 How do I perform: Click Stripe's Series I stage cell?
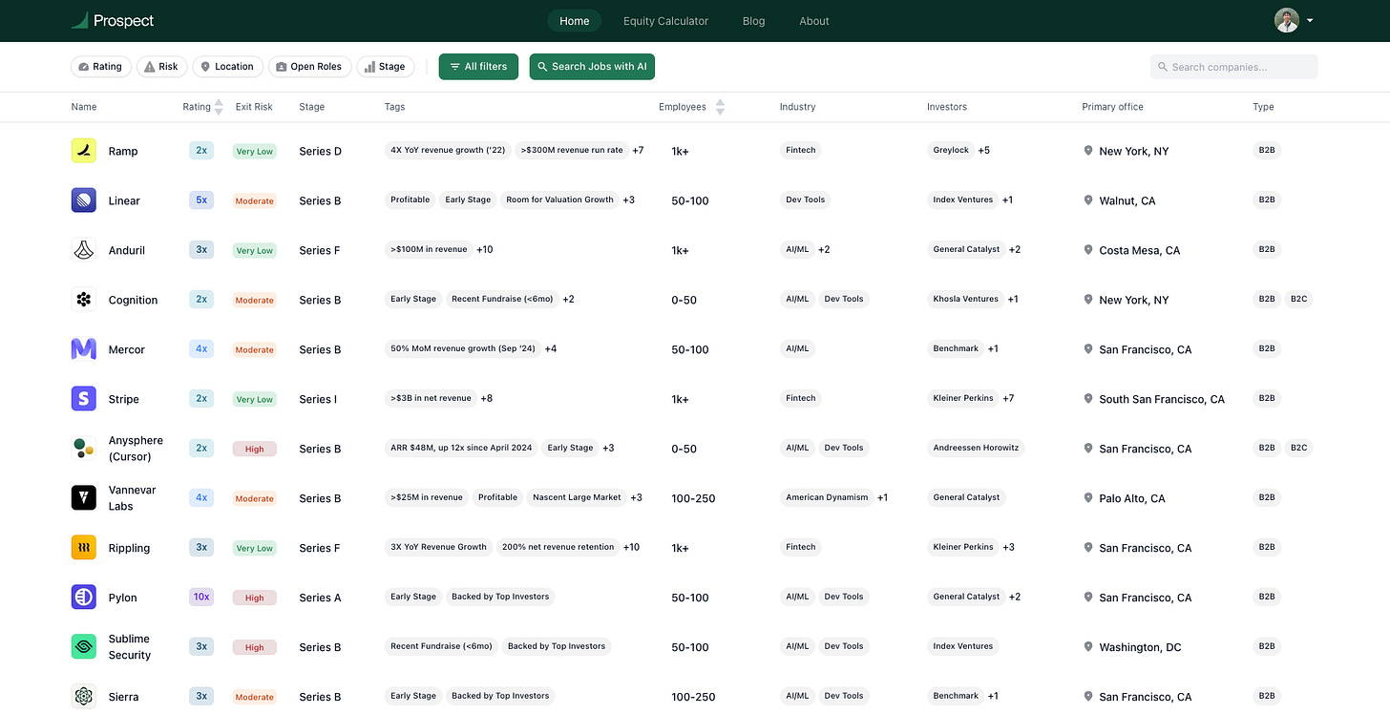click(x=318, y=399)
